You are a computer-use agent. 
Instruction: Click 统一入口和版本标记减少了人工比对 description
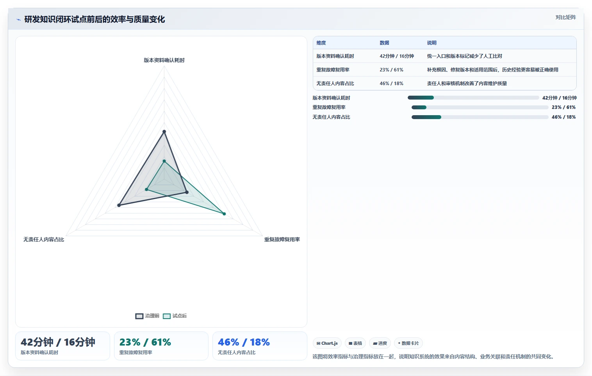[464, 56]
